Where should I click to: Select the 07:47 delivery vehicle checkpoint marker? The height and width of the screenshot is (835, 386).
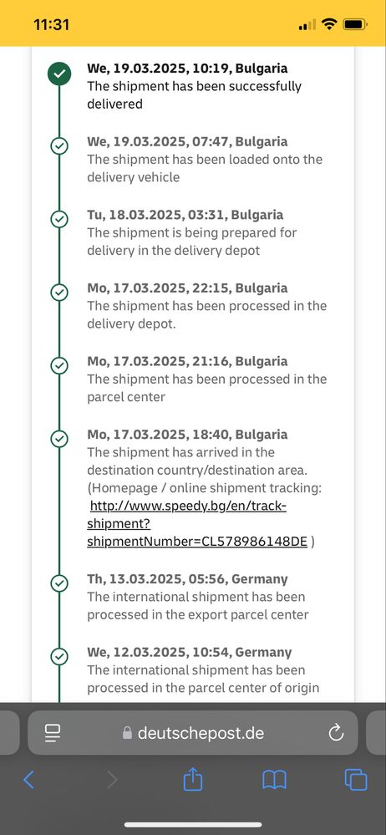[x=59, y=146]
